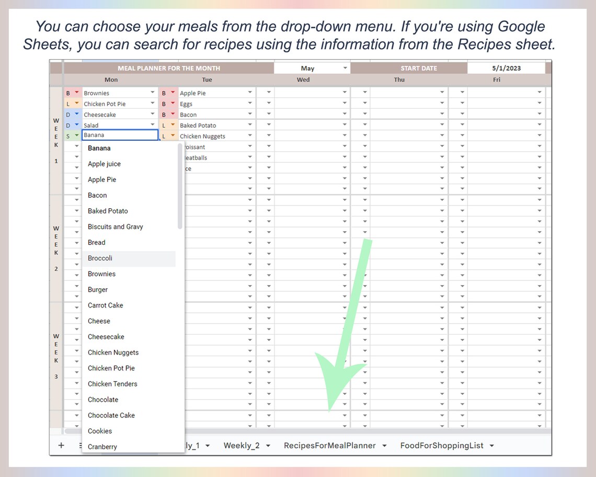Pick Chicken Tenders from the dropdown options
Screen dimensions: 596x477
pyautogui.click(x=112, y=383)
